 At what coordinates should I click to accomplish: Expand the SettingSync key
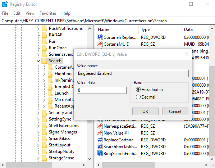click(38, 119)
